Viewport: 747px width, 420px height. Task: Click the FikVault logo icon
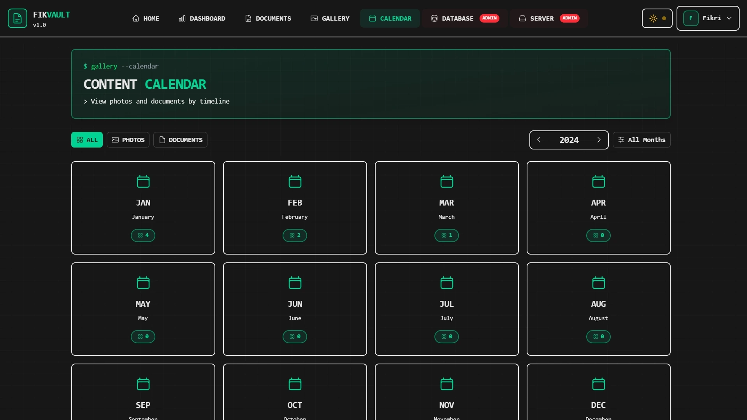click(x=18, y=18)
